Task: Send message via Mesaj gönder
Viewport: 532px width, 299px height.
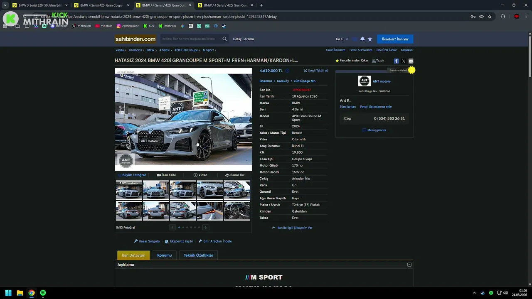Action: click(374, 130)
